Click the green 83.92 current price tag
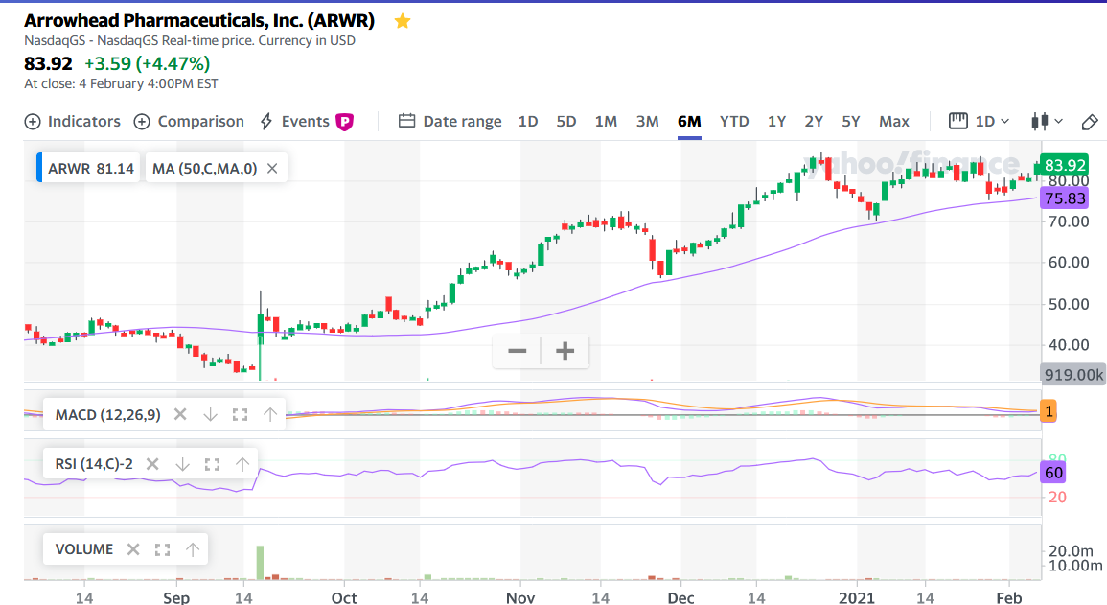Screen dimensions: 1107x605 pos(1065,165)
